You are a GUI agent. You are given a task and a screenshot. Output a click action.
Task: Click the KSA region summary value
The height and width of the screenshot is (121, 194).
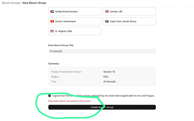106,77
